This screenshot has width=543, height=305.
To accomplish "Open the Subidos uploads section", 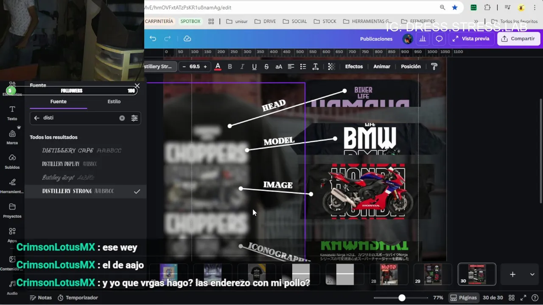I will tap(12, 162).
